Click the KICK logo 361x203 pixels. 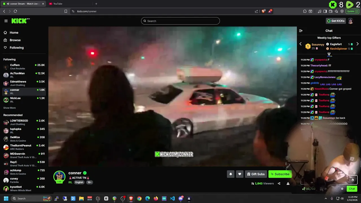[21, 21]
